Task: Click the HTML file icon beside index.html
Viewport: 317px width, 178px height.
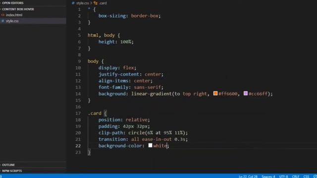Action: point(3,15)
